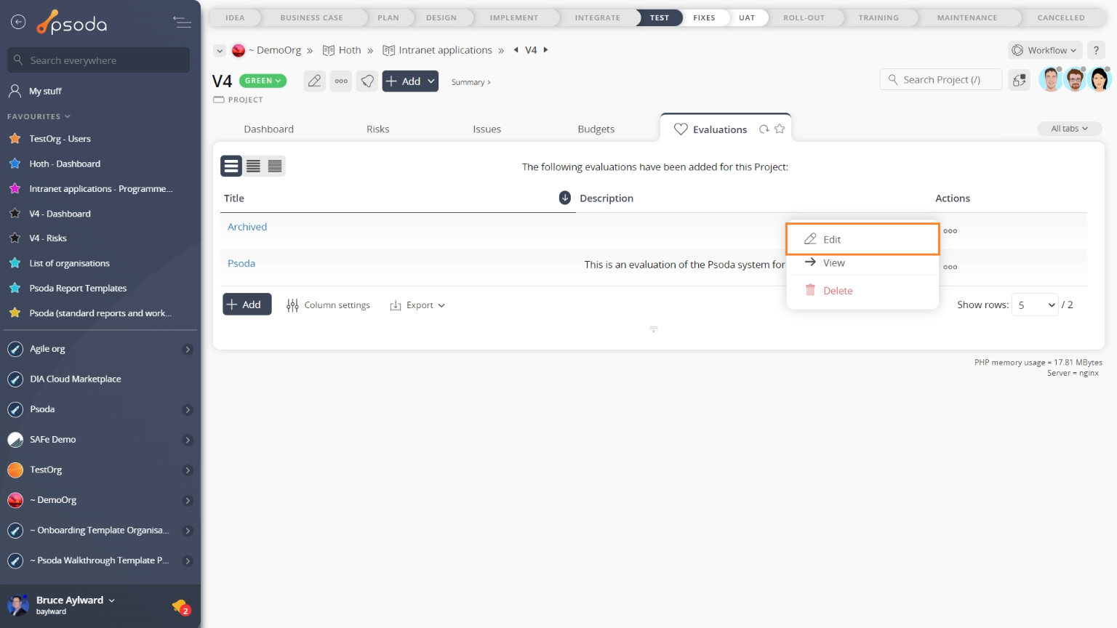The height and width of the screenshot is (628, 1117).
Task: Collapse the sidebar with the menu icon
Action: tap(183, 23)
